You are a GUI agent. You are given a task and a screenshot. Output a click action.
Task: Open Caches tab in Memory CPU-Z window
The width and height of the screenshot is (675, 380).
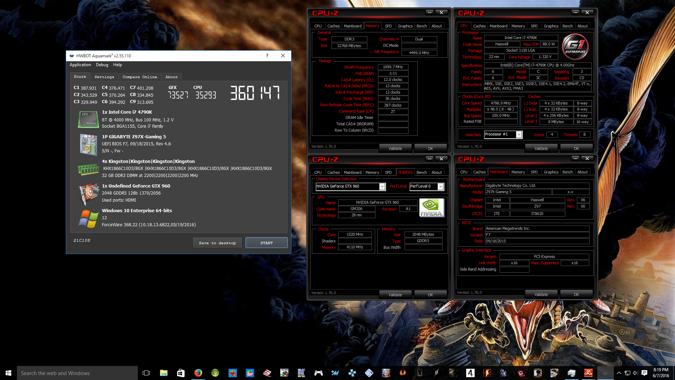[x=333, y=26]
